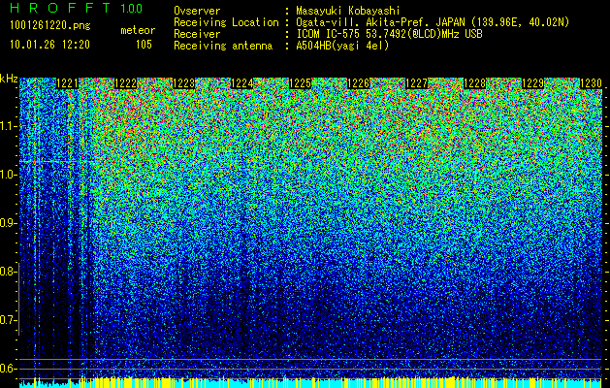Click the 1222 time marker
The image size is (610, 388).
point(126,83)
